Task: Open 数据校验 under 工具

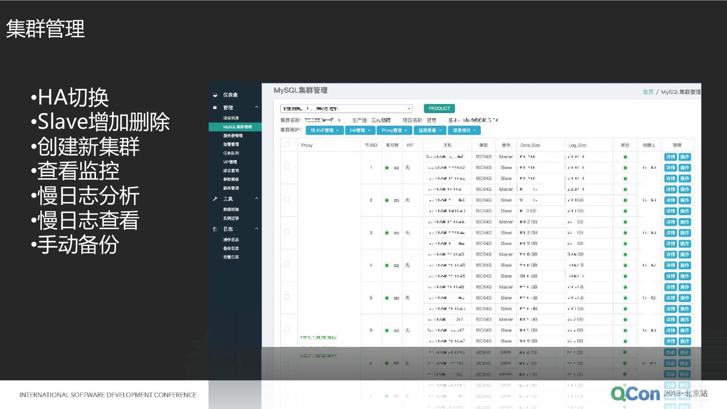Action: coord(231,210)
